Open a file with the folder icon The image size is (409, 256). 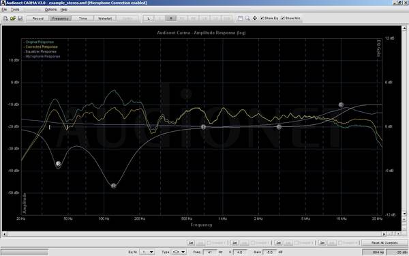[13, 18]
